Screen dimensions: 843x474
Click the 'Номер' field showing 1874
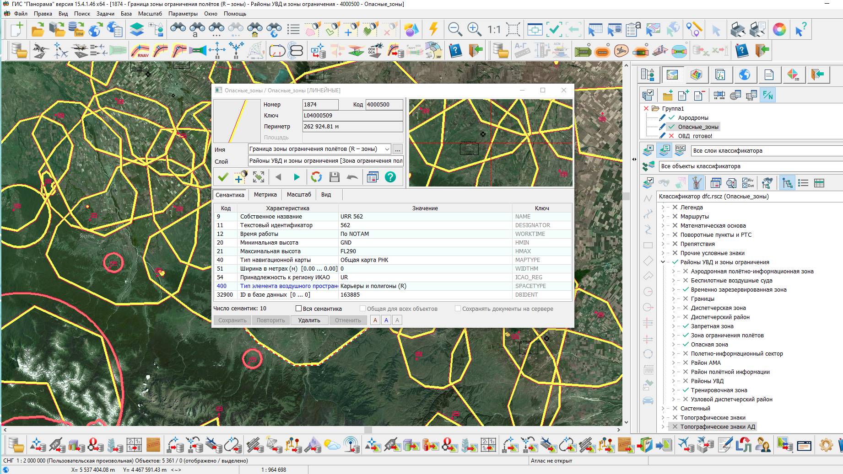[x=320, y=105]
